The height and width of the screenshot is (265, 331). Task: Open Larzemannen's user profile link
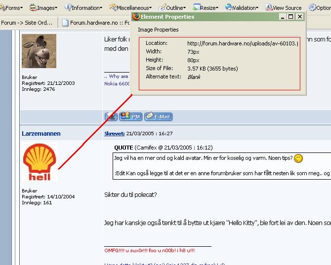pos(41,133)
